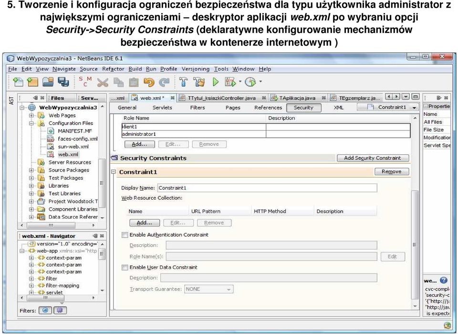Image resolution: width=458 pixels, height=334 pixels.
Task: Expand the filter-mapping Navigator node
Action: (31, 285)
